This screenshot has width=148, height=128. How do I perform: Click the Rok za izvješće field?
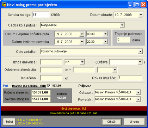click(x=130, y=78)
